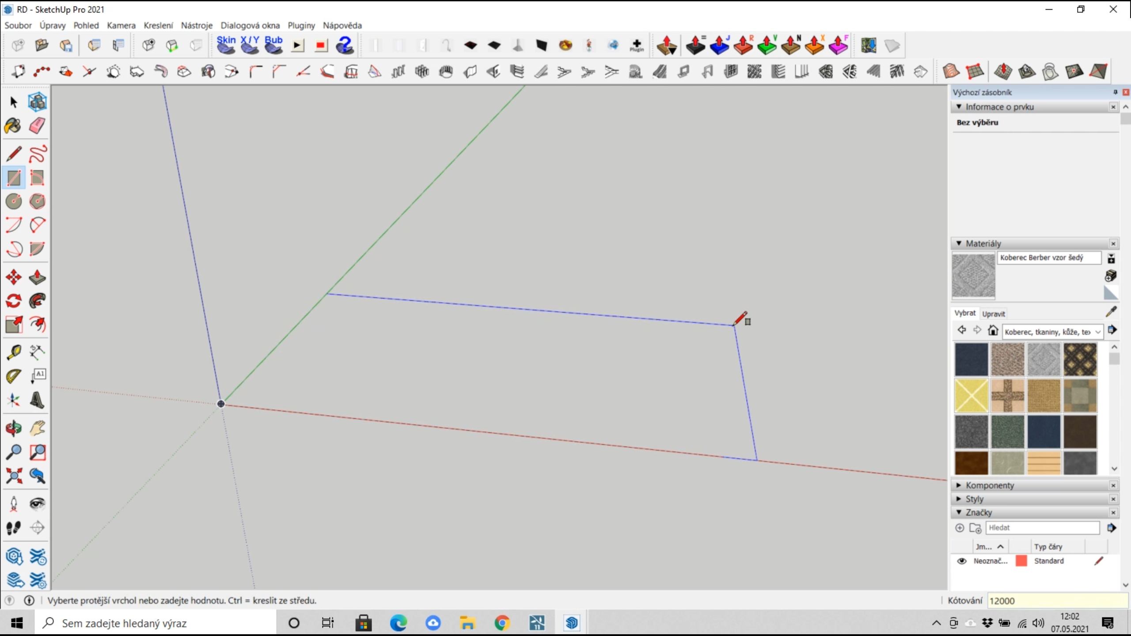Select the Orbit camera tool
The width and height of the screenshot is (1131, 636).
coord(13,428)
